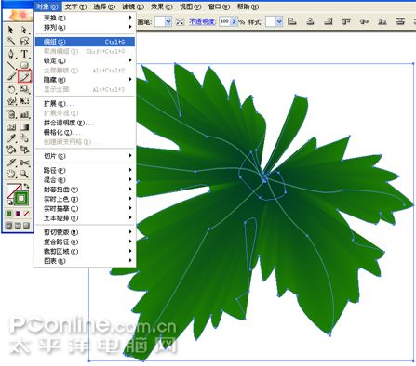416x366 pixels.
Task: Click the vertical align top icon
Action: 346,21
